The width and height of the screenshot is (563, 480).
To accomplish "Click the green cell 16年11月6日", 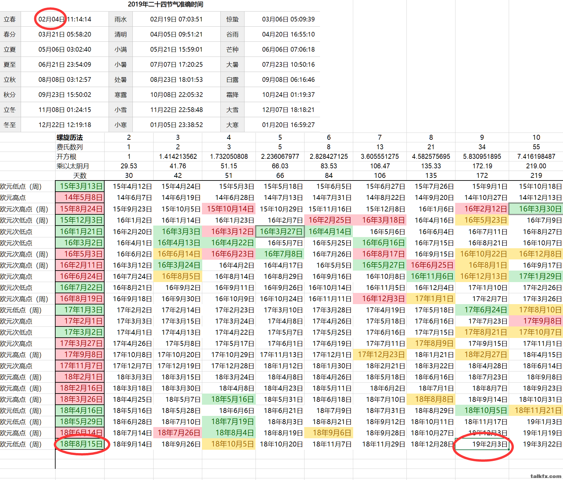I will click(x=431, y=276).
